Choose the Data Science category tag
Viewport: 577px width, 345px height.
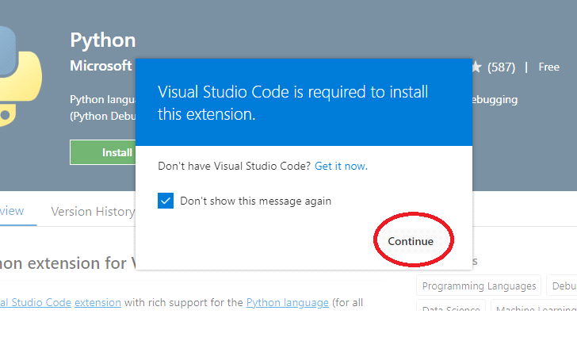(x=451, y=311)
